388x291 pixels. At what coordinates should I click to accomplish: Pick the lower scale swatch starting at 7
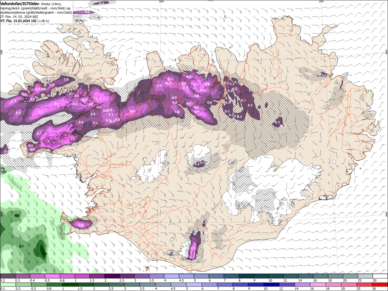tap(225, 285)
